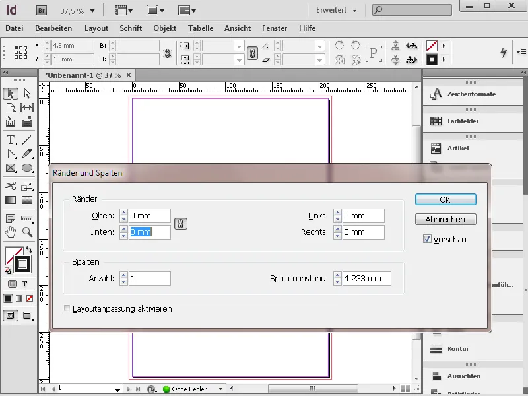Select the Note tool

(11, 218)
